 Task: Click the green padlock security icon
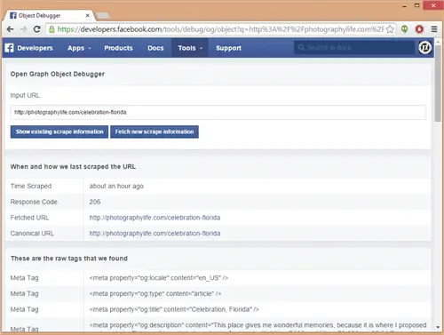[52, 29]
